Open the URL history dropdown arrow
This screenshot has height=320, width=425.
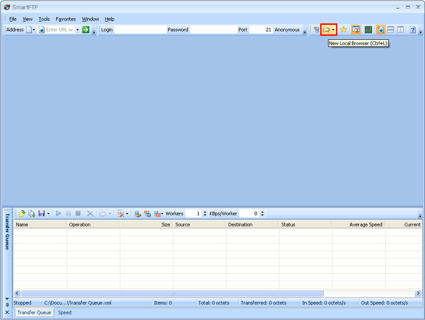78,30
